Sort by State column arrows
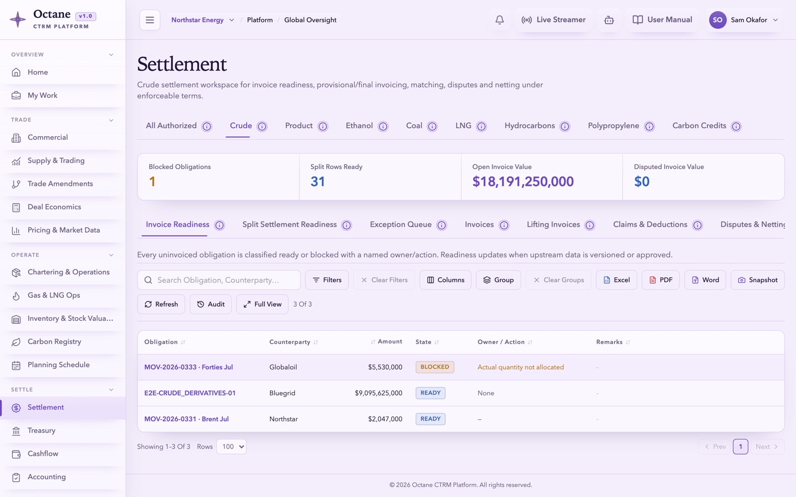 click(x=437, y=342)
